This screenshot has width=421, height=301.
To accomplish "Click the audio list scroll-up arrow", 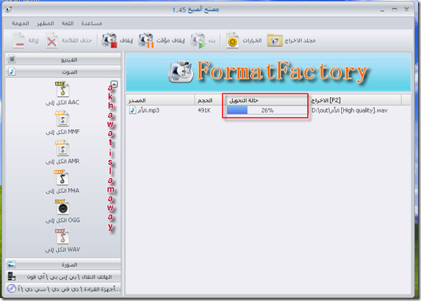I will point(114,84).
